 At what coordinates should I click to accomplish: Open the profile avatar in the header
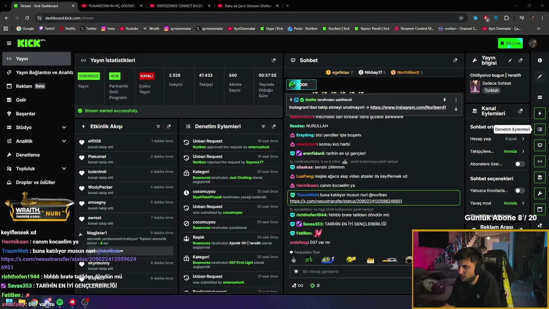[533, 43]
